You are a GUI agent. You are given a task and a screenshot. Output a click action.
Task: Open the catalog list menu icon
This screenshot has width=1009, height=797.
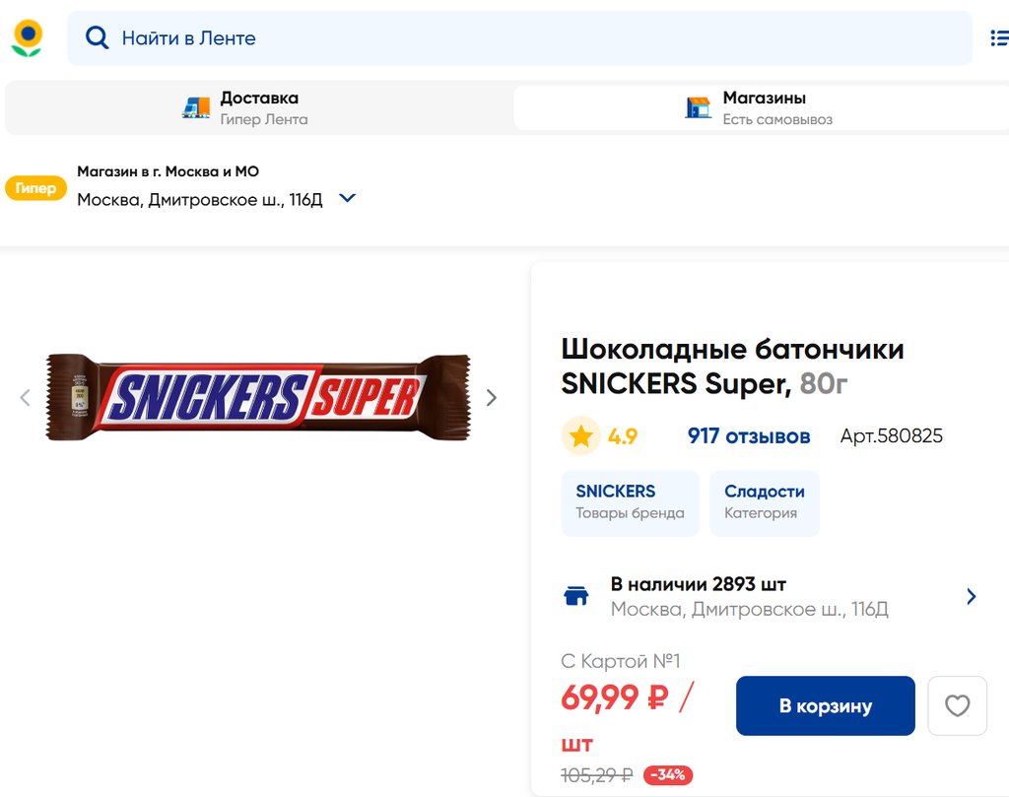click(x=998, y=38)
